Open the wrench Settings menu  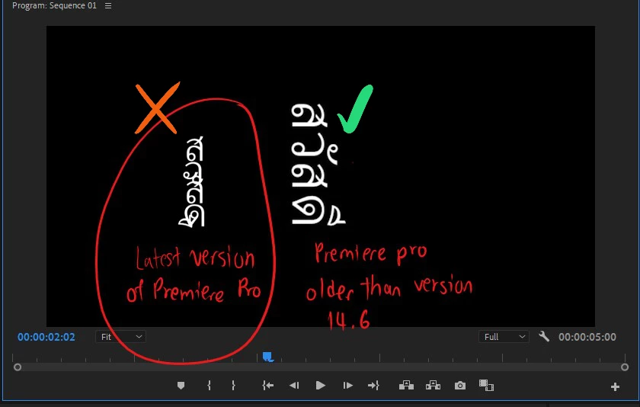pos(544,336)
